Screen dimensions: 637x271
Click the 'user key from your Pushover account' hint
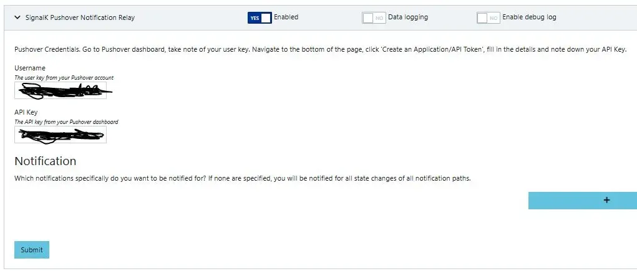click(64, 78)
